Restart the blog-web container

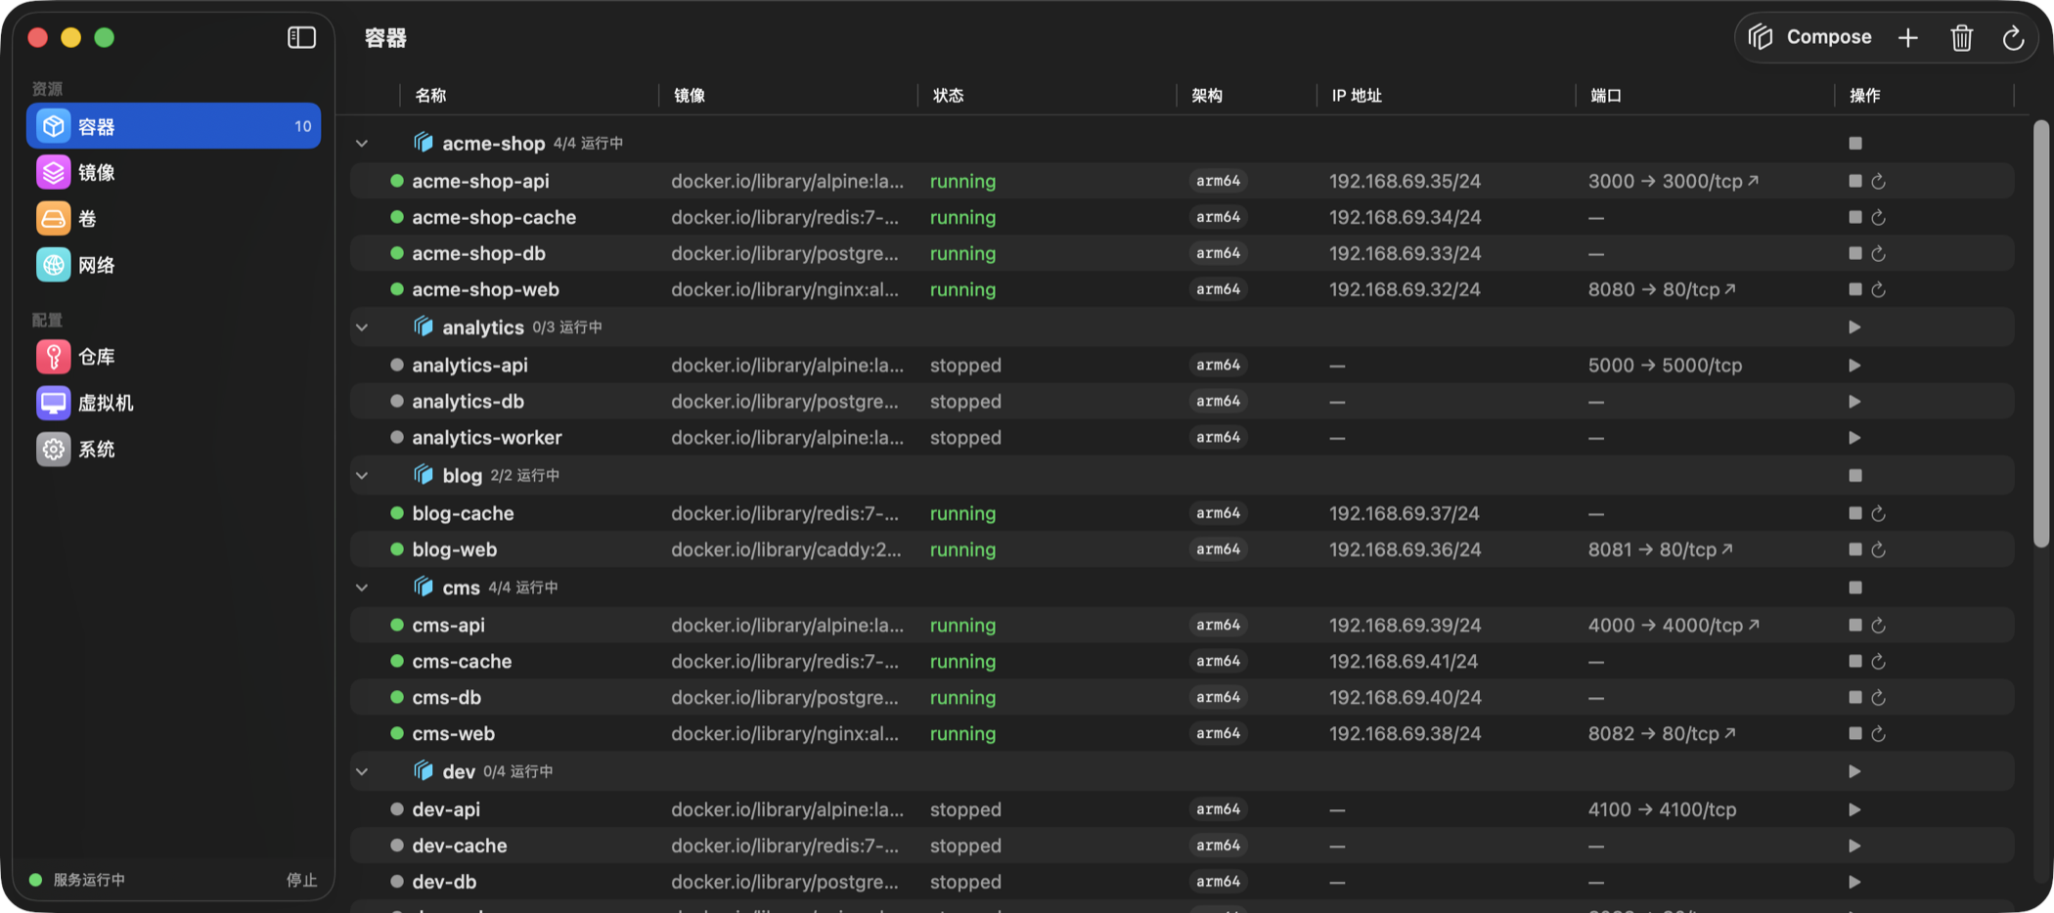pyautogui.click(x=1879, y=549)
